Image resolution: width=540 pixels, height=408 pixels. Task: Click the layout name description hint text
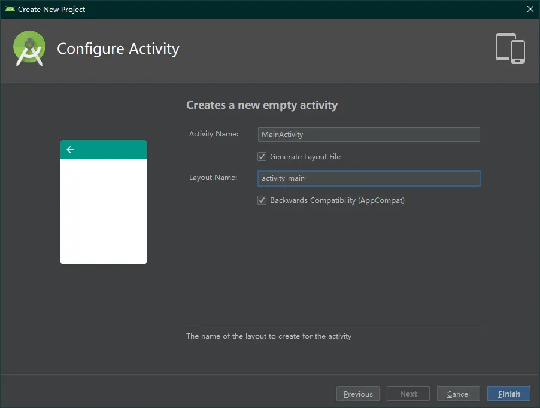point(269,336)
